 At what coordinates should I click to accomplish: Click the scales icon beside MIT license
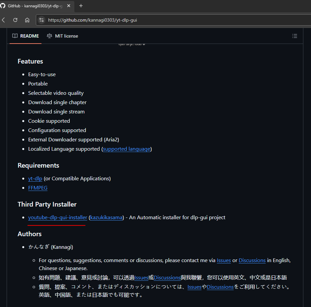click(x=49, y=36)
